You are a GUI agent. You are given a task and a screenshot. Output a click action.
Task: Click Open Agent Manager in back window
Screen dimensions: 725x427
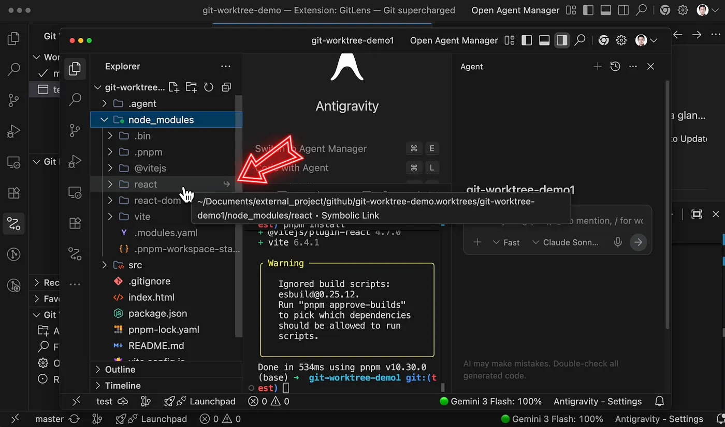click(x=515, y=10)
